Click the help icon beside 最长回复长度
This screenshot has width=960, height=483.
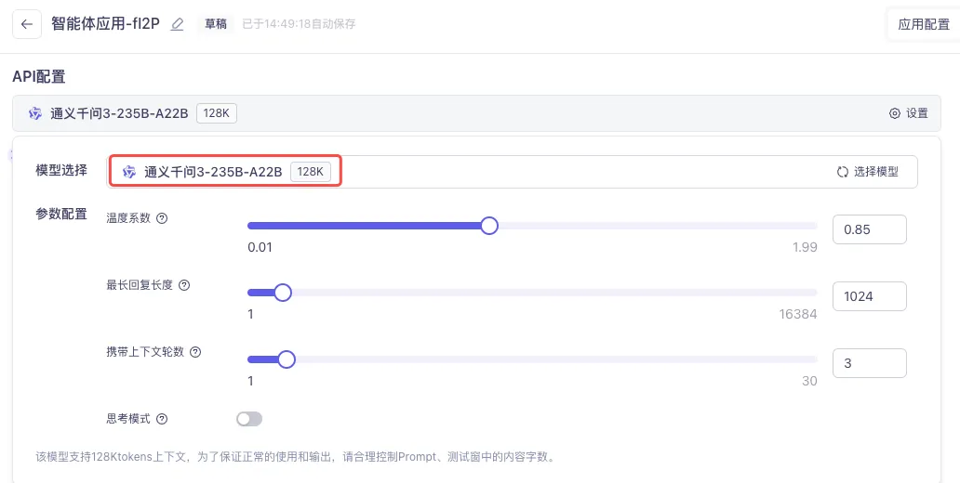point(184,285)
